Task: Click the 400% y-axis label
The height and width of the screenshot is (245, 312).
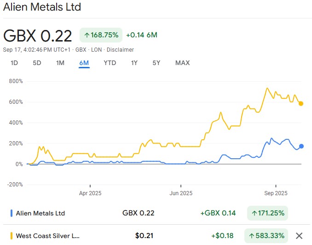Action: (x=16, y=123)
